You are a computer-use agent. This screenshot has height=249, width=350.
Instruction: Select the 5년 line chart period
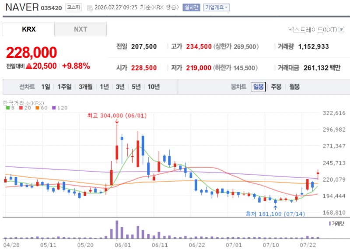point(136,87)
